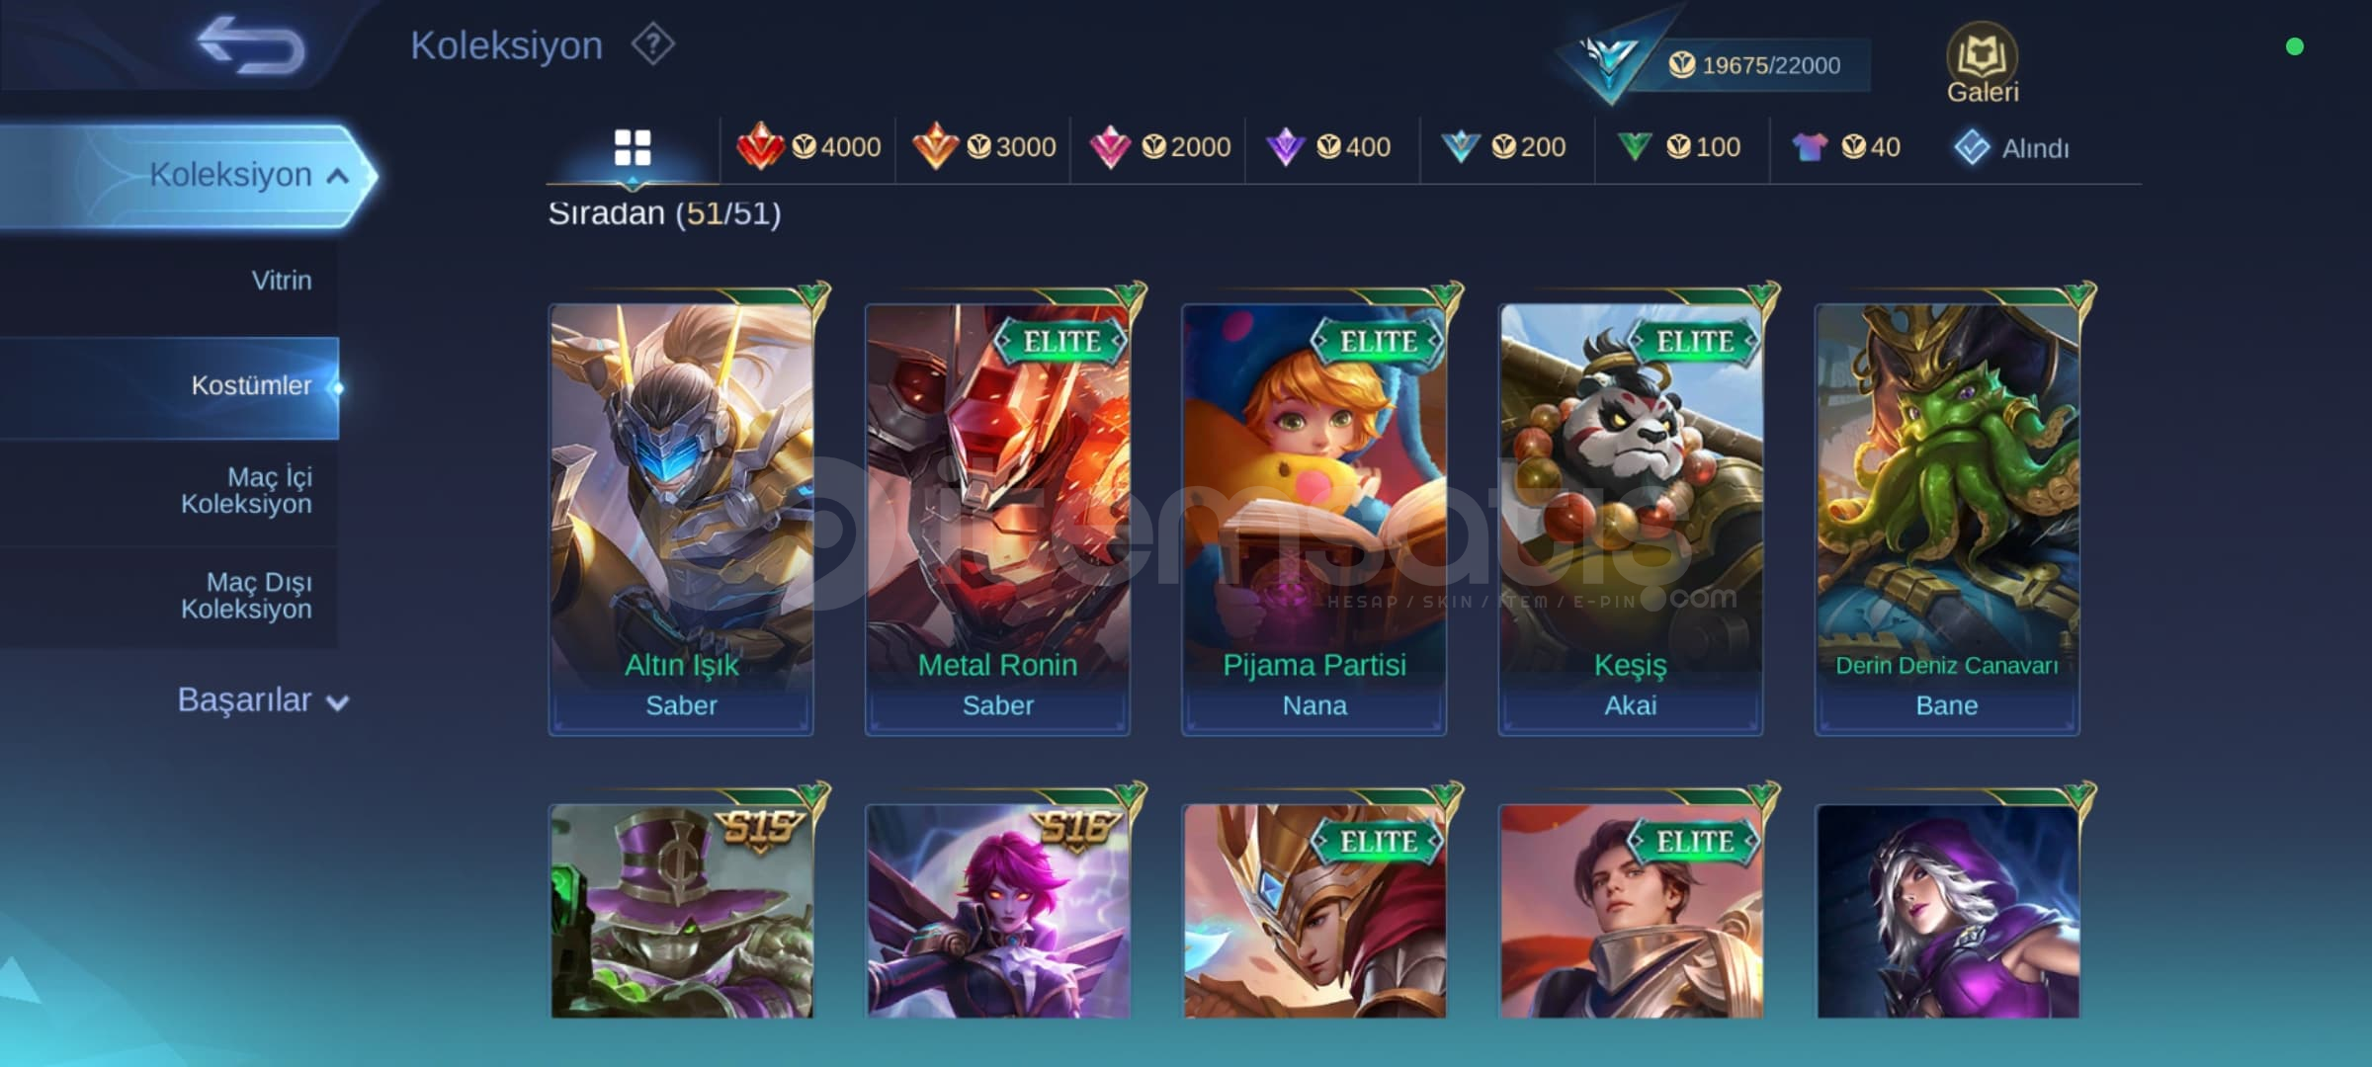
Task: Open the Galeri book icon
Action: [1982, 63]
